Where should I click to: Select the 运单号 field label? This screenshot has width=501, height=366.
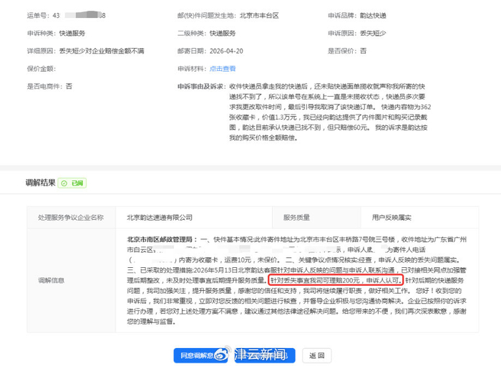coord(38,15)
